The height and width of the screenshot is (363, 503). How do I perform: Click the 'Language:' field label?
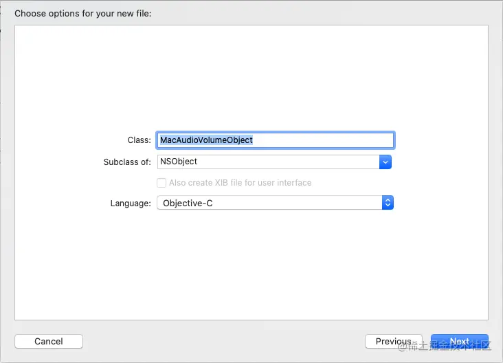click(131, 203)
